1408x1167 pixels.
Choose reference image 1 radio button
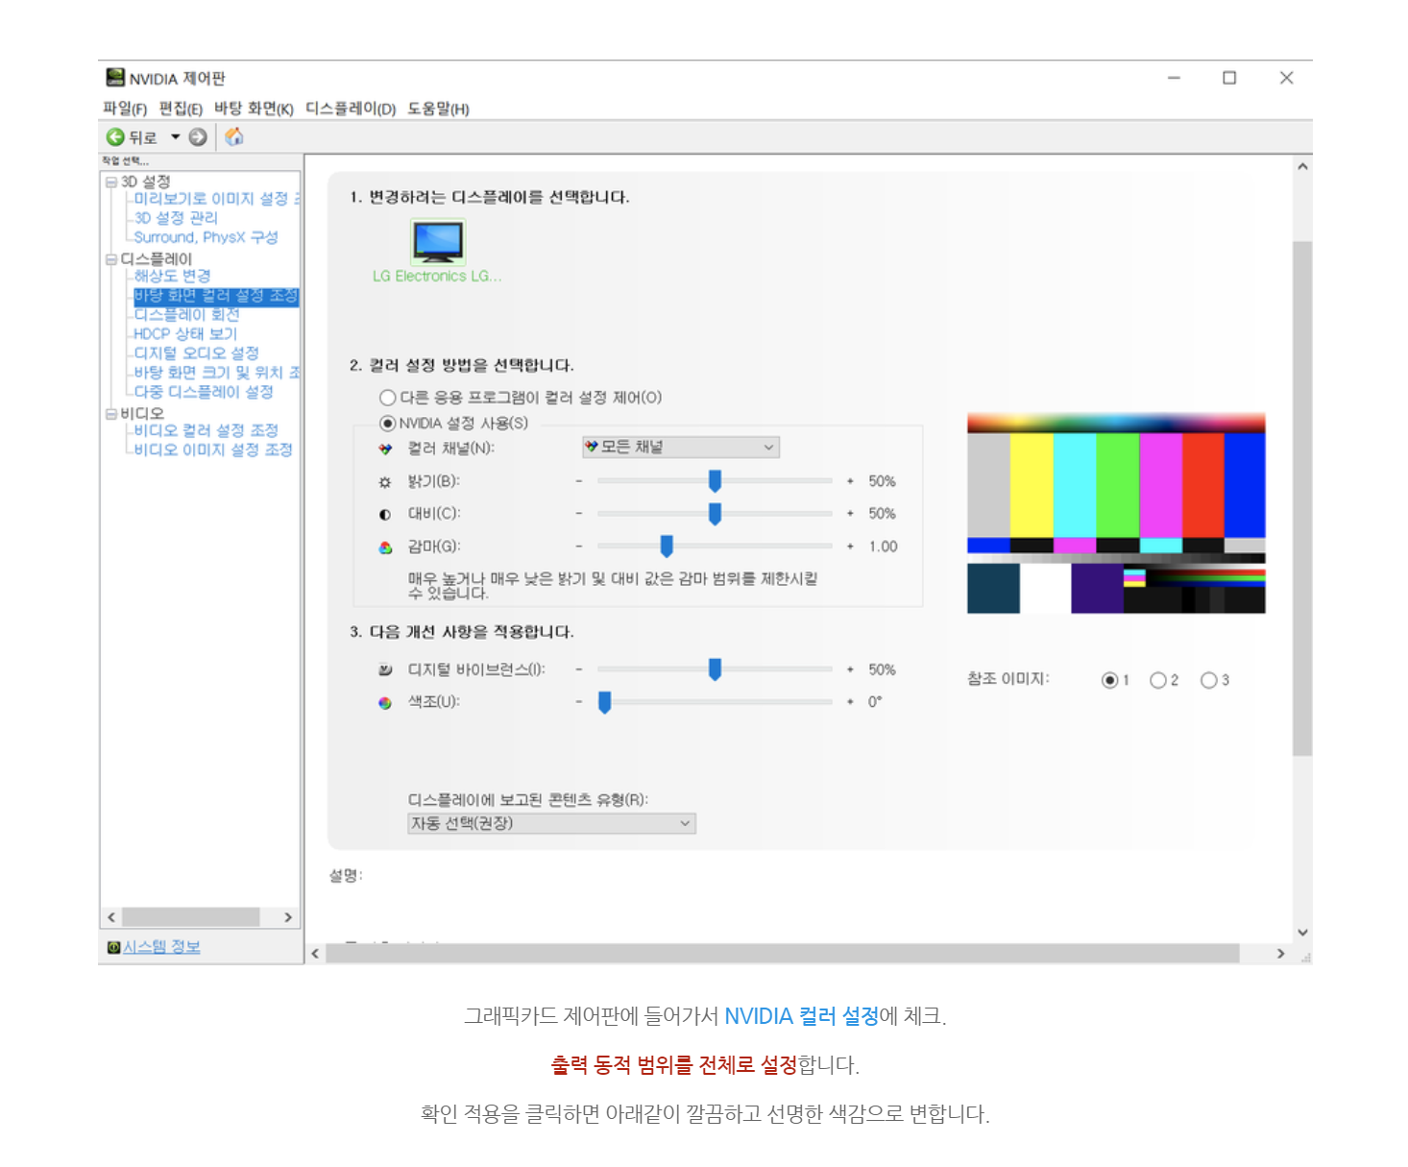1109,680
